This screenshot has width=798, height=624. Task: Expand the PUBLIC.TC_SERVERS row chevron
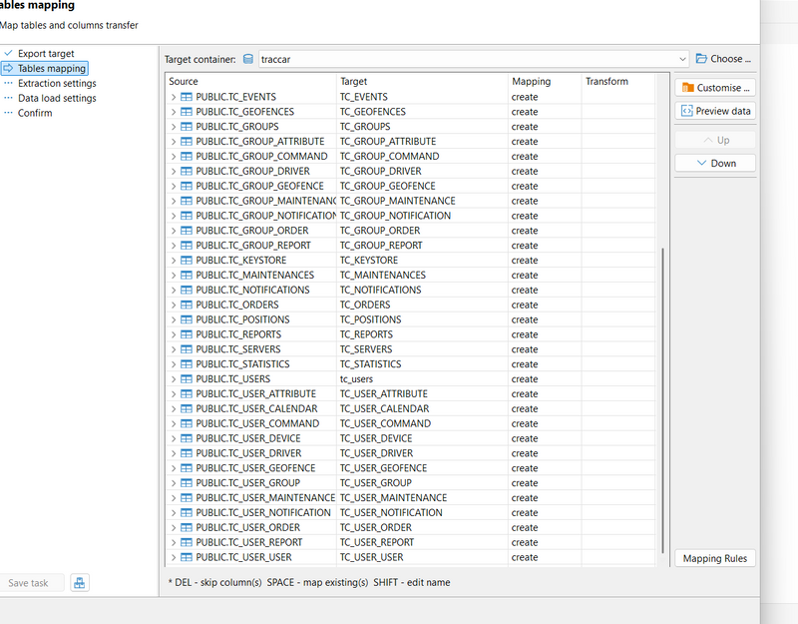point(174,349)
